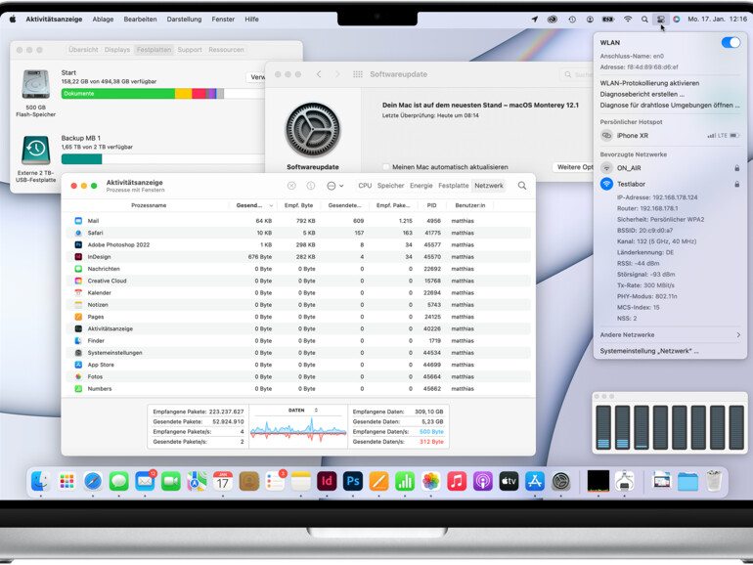Click the process info icon in Aktivitätsanzeige
Image resolution: width=753 pixels, height=565 pixels.
click(311, 186)
